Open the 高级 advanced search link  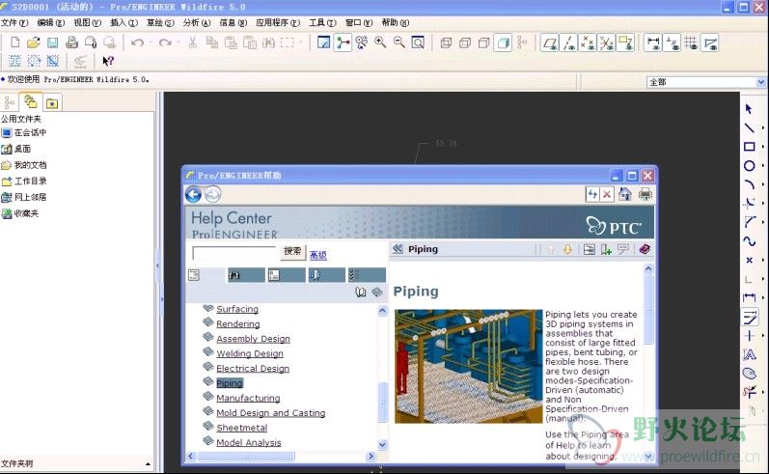[318, 255]
